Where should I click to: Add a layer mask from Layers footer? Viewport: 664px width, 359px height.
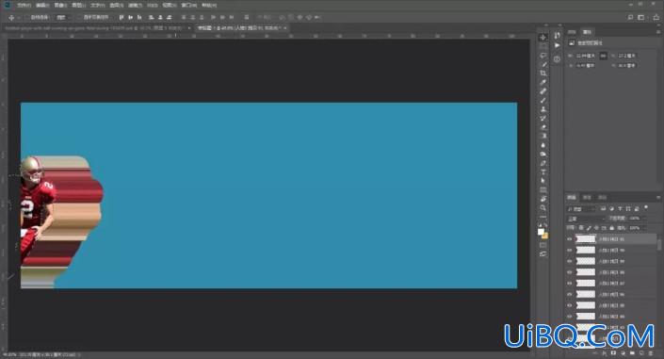click(x=613, y=352)
